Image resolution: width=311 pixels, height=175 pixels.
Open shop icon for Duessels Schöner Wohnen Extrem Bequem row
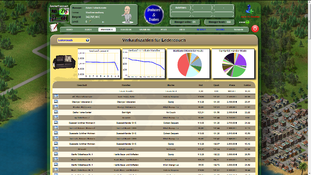(x=56, y=133)
